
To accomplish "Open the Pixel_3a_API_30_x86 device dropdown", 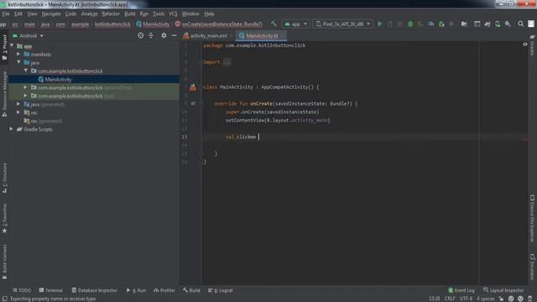I will [x=343, y=24].
